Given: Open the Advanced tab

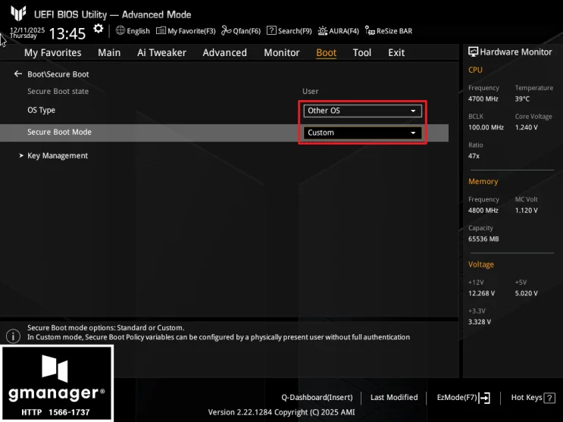Looking at the screenshot, I should (225, 53).
